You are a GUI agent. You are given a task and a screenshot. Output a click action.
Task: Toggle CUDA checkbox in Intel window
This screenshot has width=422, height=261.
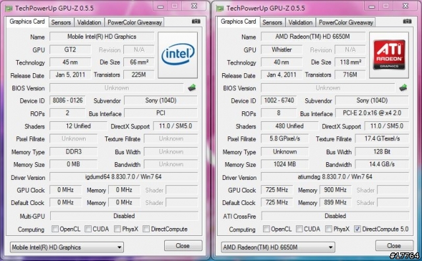[88, 229]
